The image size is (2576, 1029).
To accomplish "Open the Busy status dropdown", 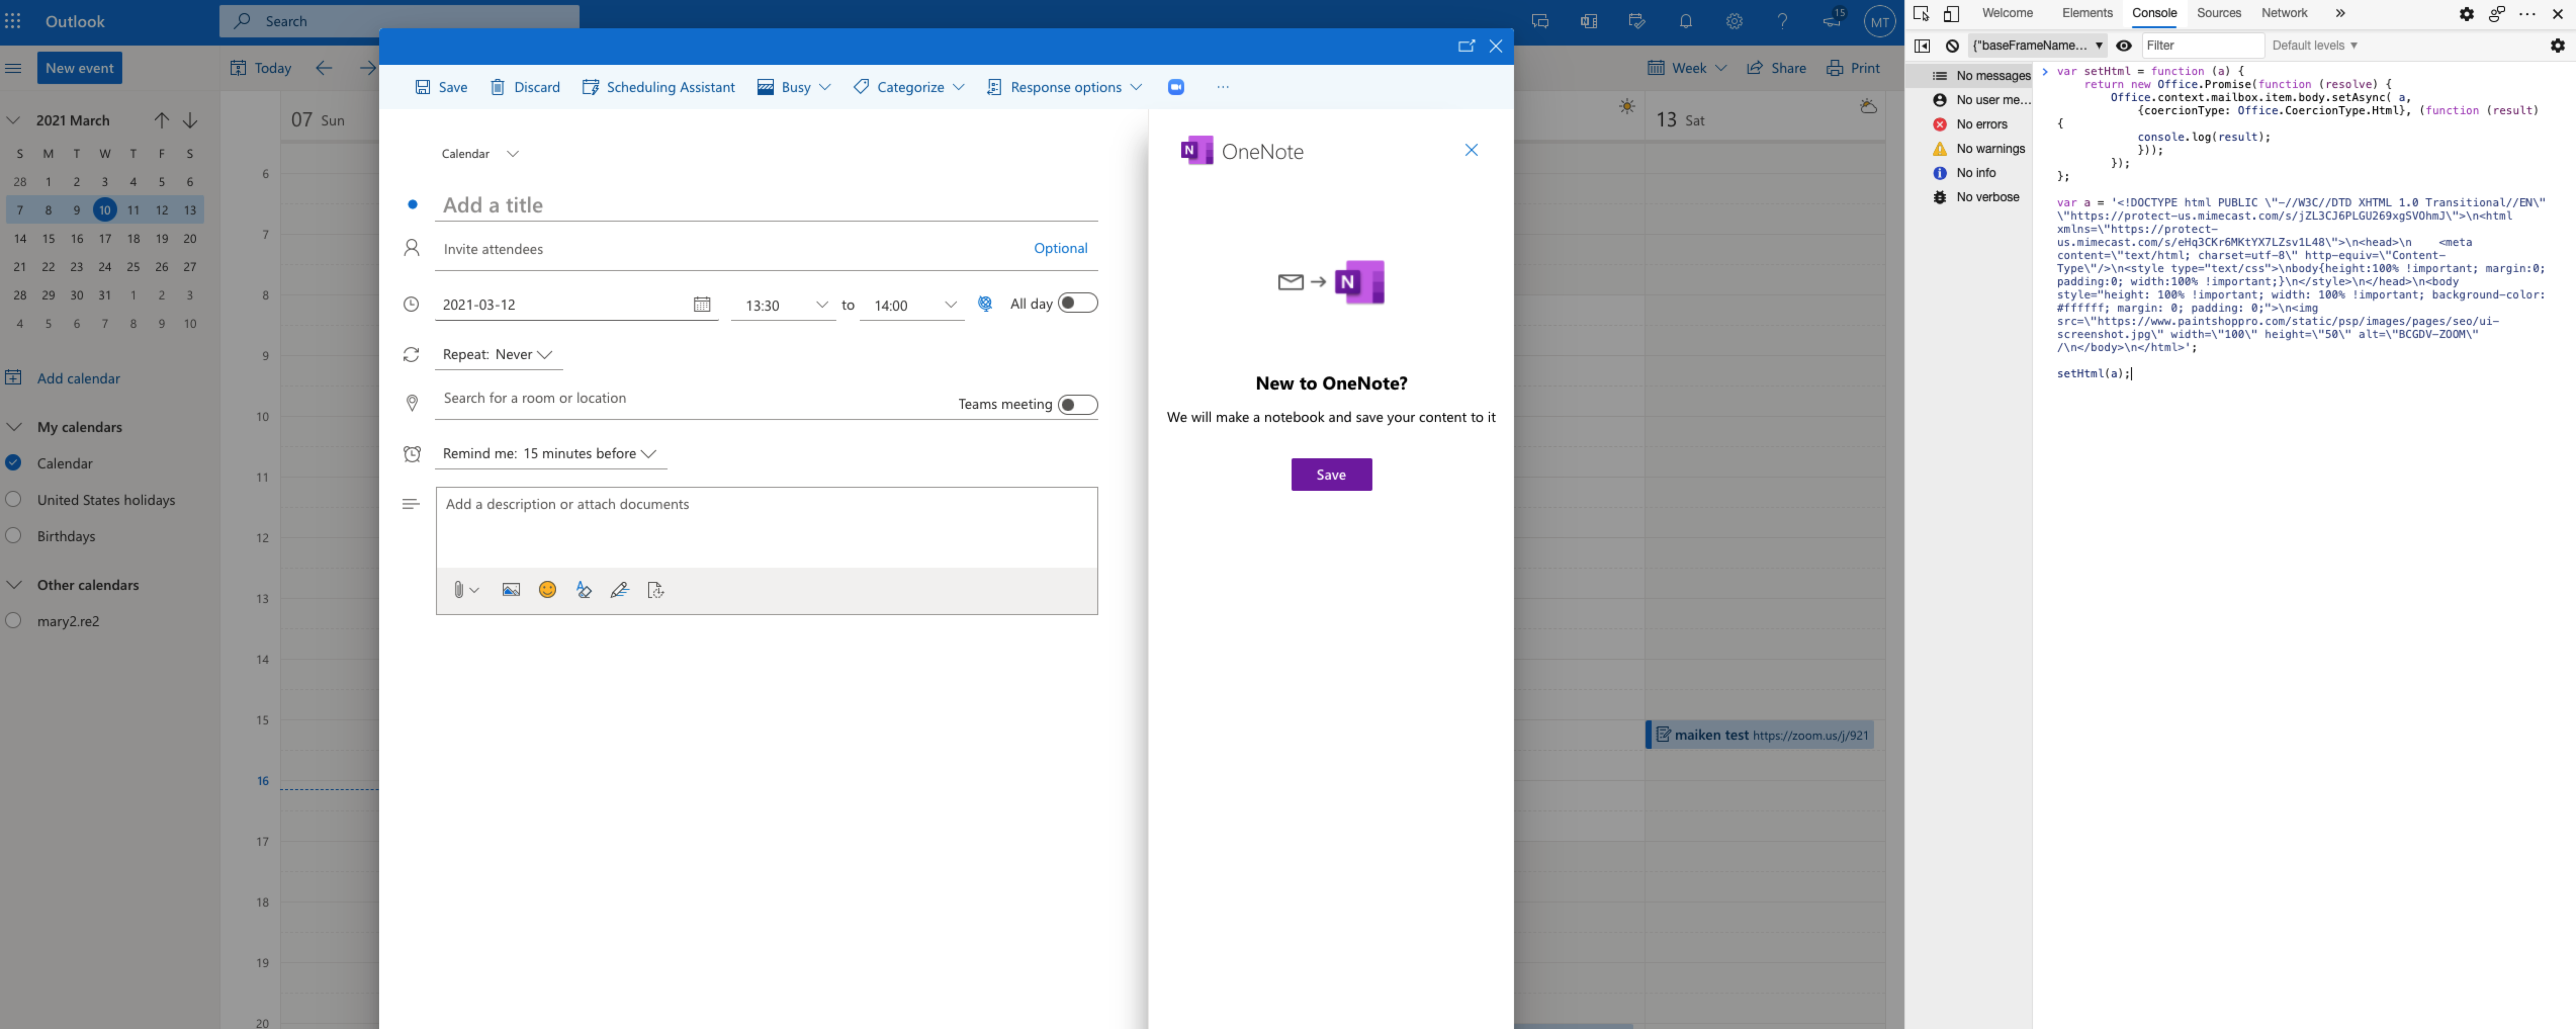I will click(793, 87).
